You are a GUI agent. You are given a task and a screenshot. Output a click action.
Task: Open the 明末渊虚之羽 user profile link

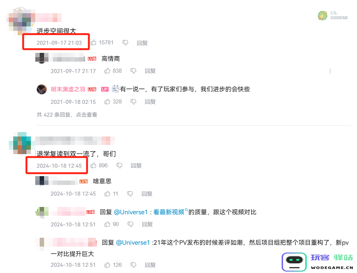click(x=68, y=89)
